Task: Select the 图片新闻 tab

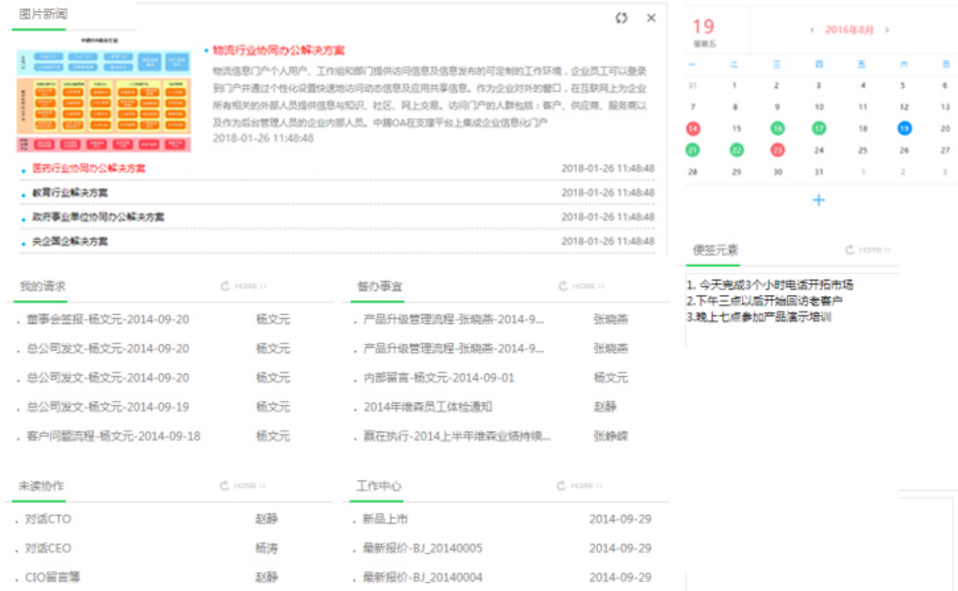Action: pyautogui.click(x=43, y=14)
